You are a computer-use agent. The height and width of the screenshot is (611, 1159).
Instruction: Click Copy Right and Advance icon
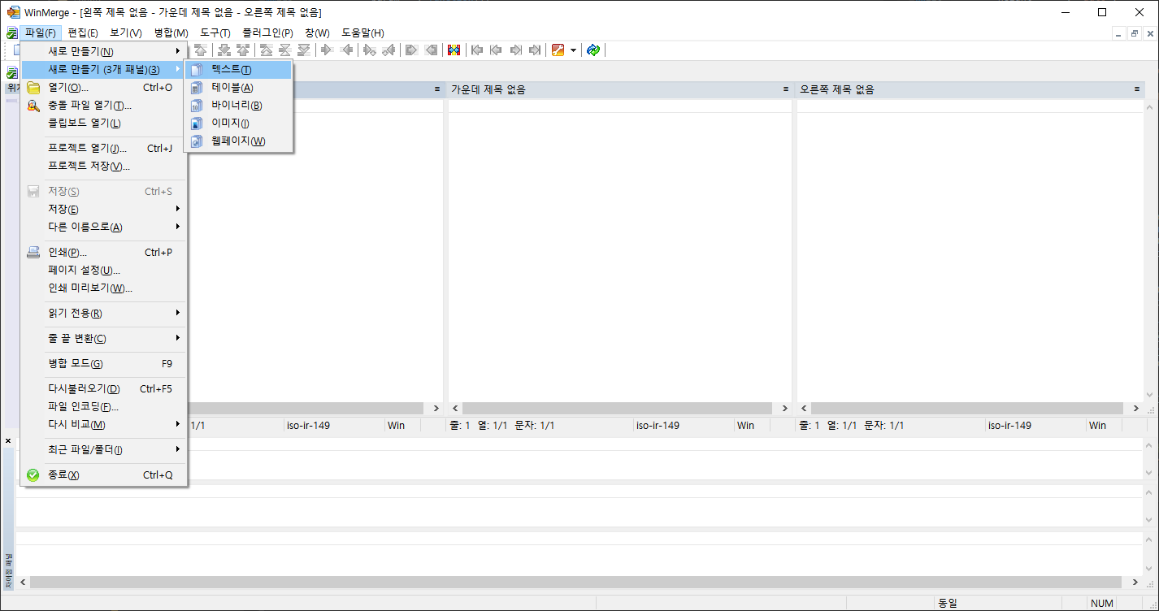(x=370, y=50)
